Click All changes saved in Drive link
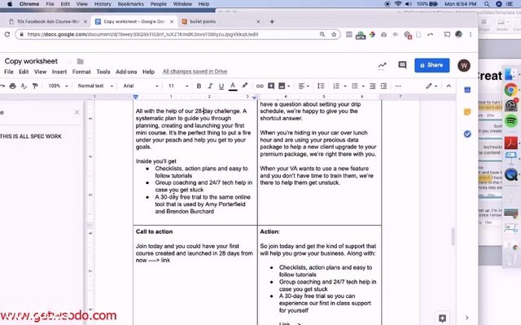521x325 pixels. (x=195, y=72)
